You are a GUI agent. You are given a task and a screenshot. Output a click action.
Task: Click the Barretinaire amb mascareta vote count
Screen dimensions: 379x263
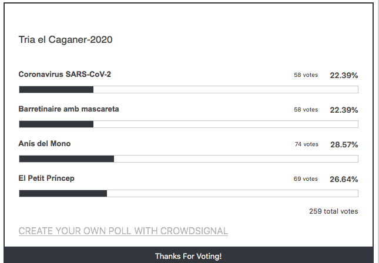[x=306, y=110]
